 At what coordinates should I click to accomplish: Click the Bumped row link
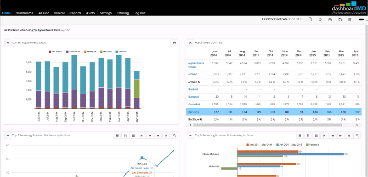click(x=193, y=96)
